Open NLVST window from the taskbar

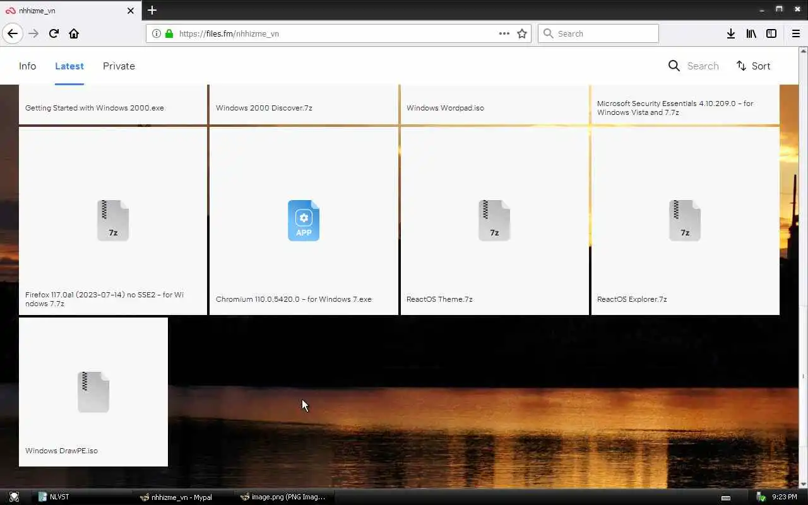coord(83,497)
